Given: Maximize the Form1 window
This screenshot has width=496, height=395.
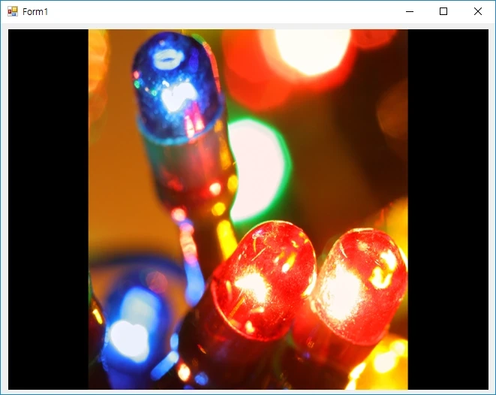Looking at the screenshot, I should click(x=443, y=11).
